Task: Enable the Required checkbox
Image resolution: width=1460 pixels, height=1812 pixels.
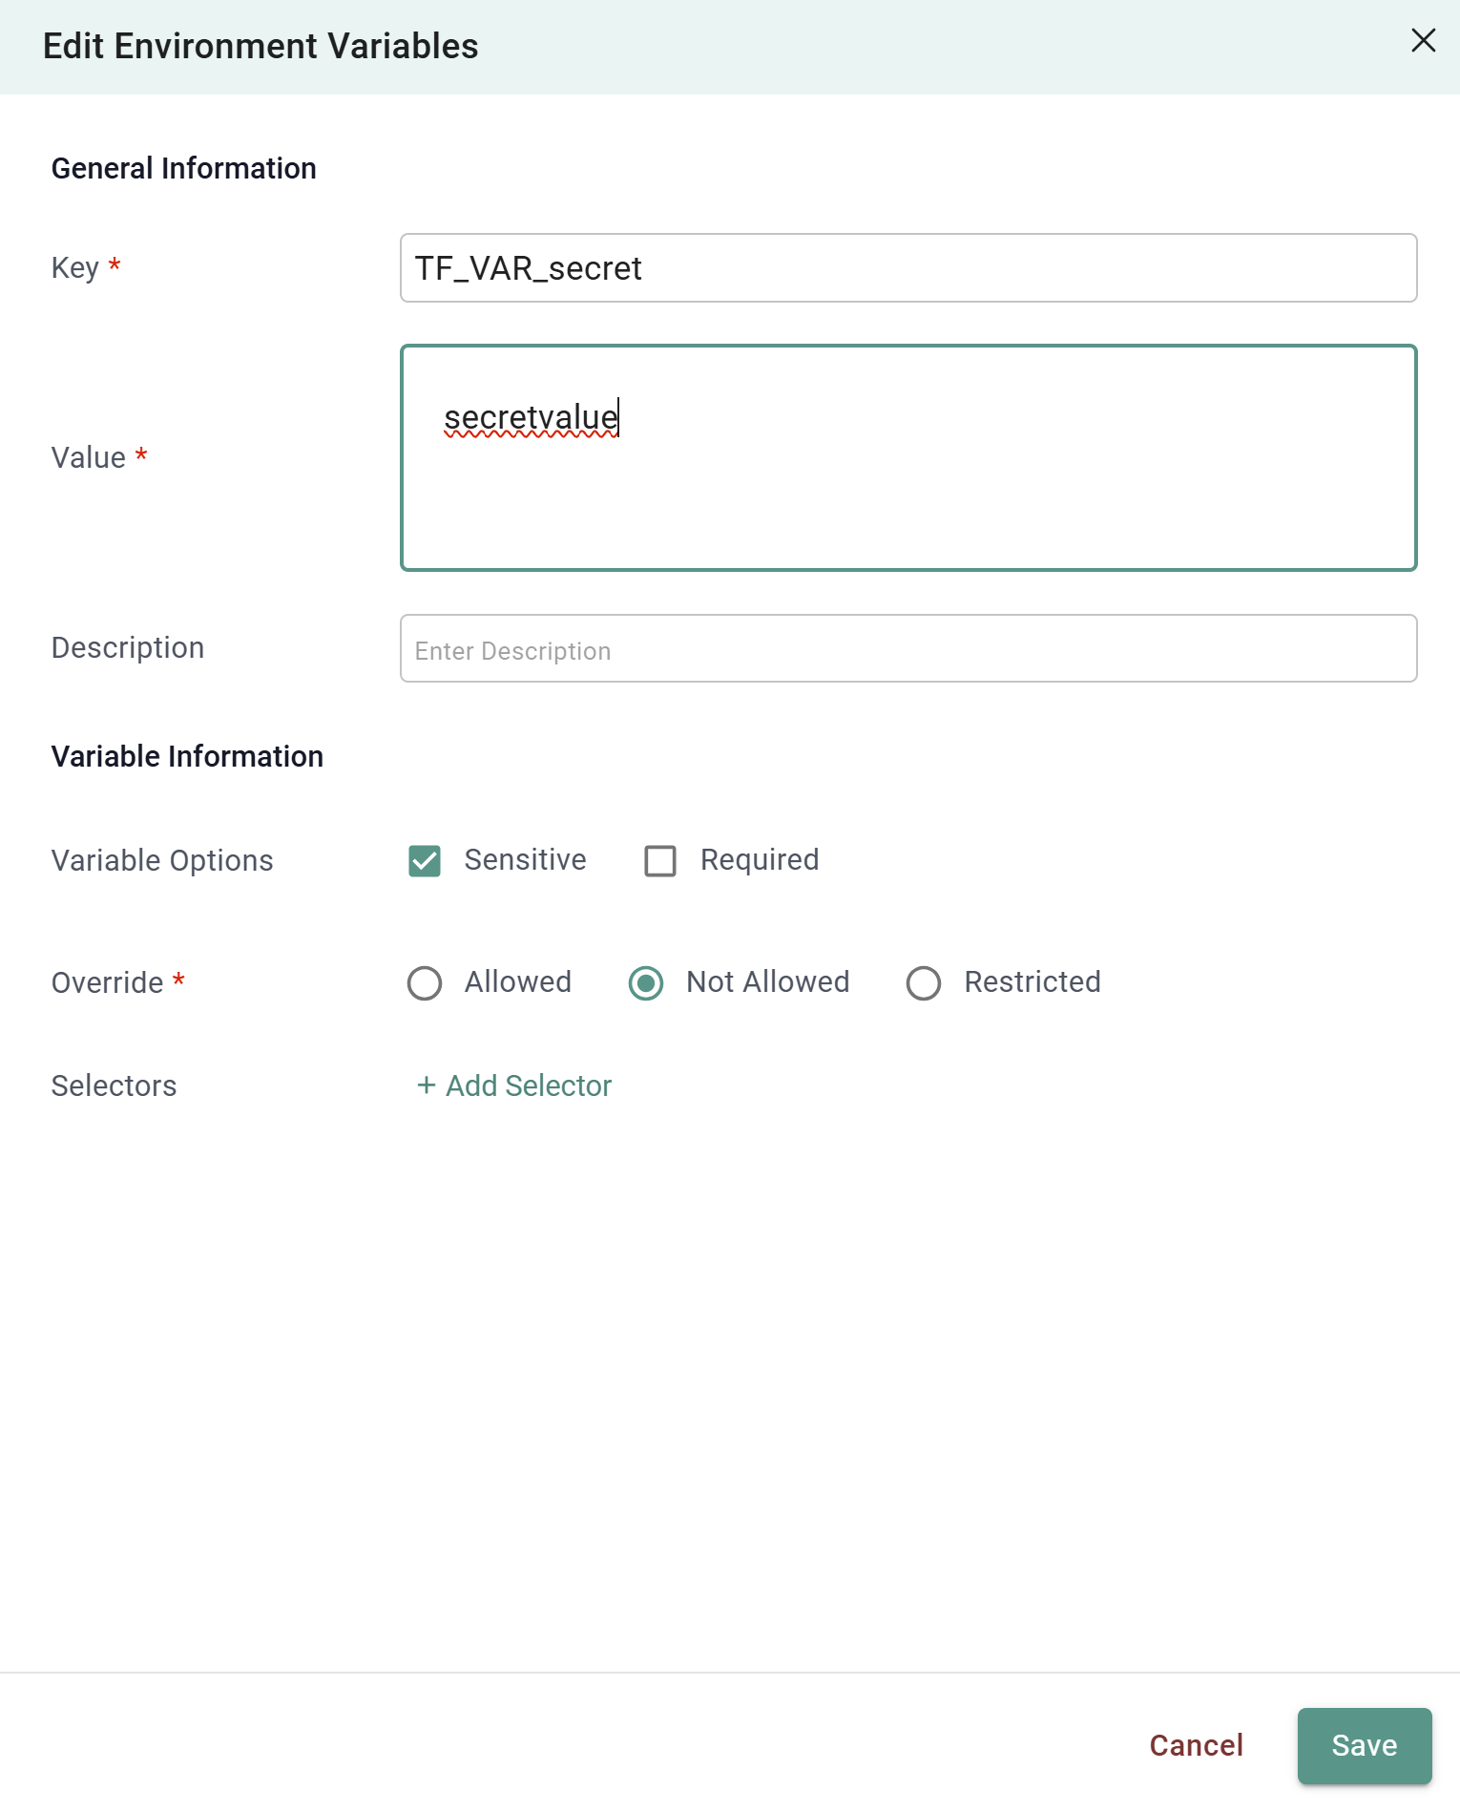Action: [x=659, y=860]
